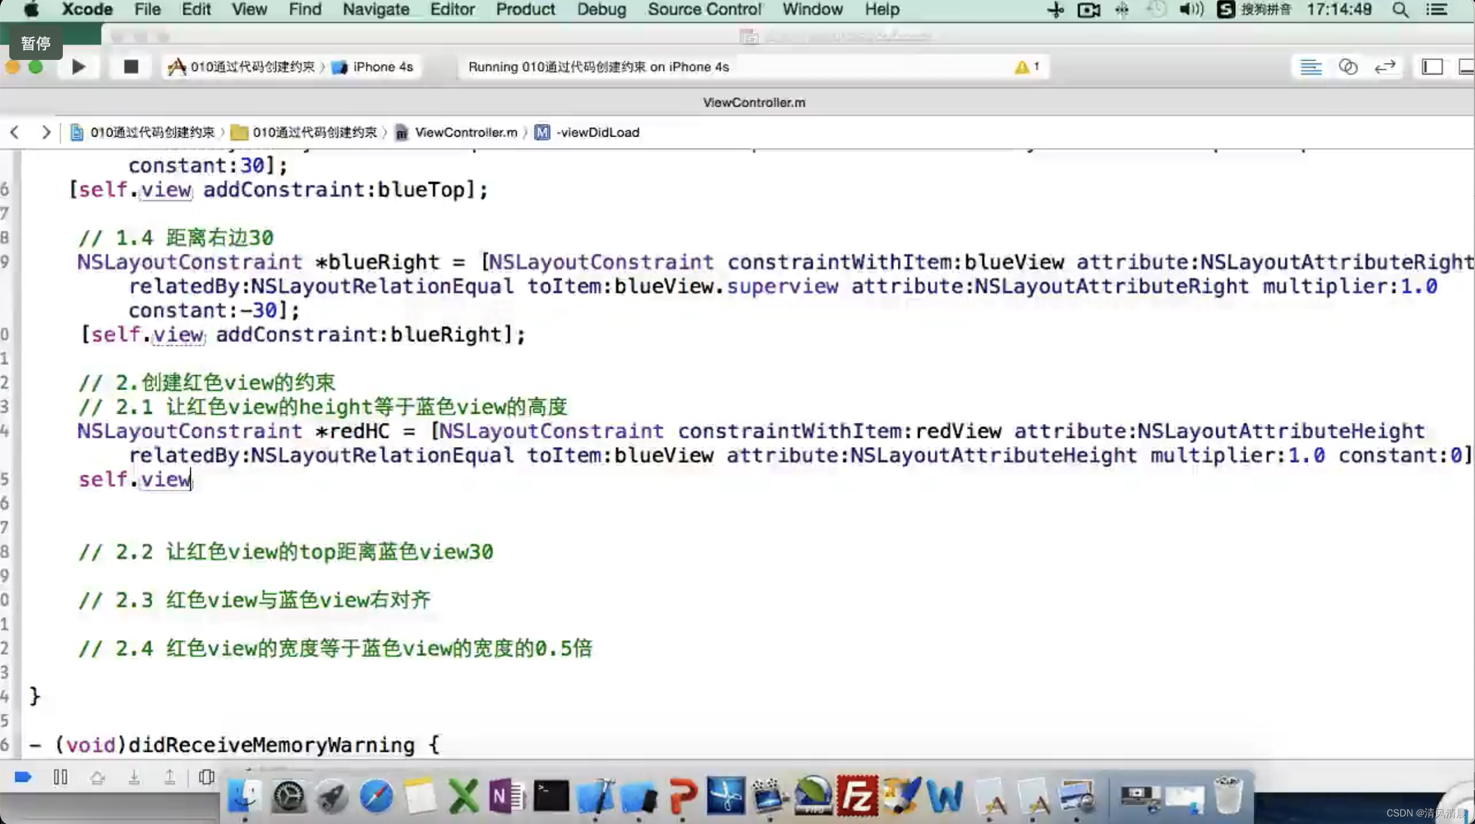Viewport: 1475px width, 824px height.
Task: Open the Source Control menu
Action: (x=704, y=9)
